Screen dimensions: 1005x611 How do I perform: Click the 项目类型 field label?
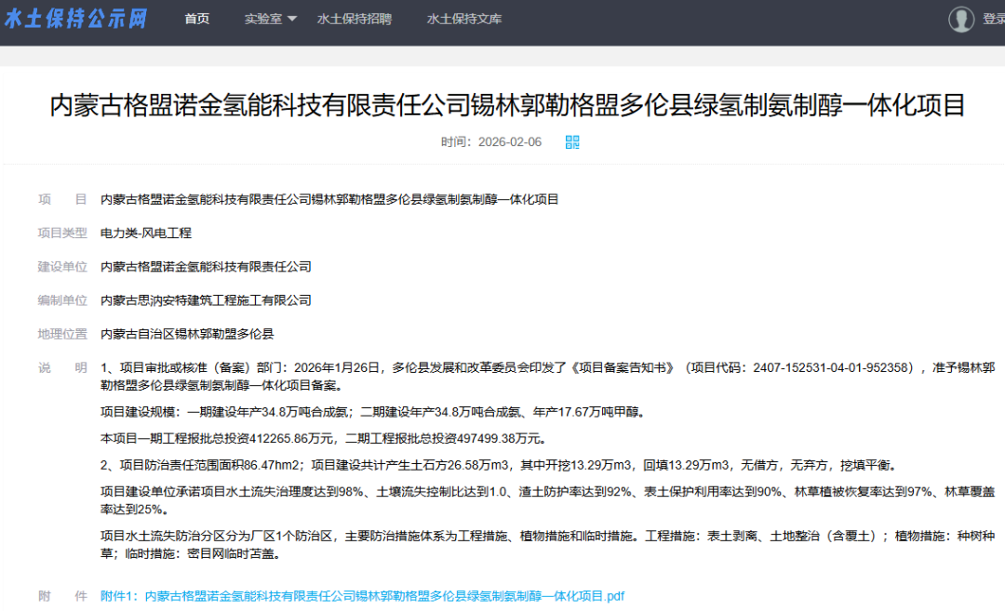tap(62, 232)
